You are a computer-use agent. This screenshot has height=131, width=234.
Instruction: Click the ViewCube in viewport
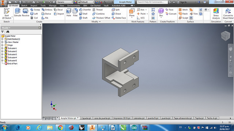click(226, 36)
